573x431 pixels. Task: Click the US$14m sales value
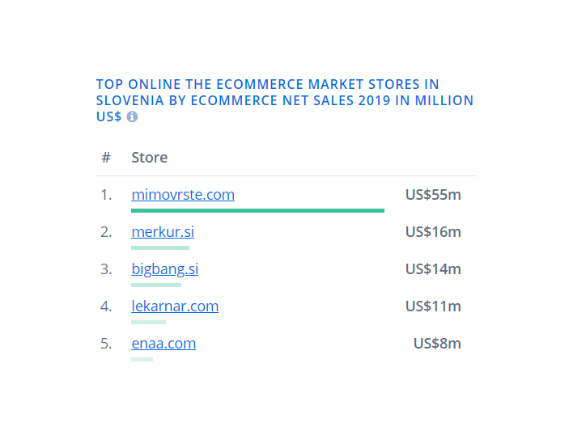pos(433,269)
